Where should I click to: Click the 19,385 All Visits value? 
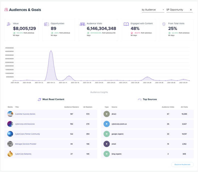tap(184, 114)
